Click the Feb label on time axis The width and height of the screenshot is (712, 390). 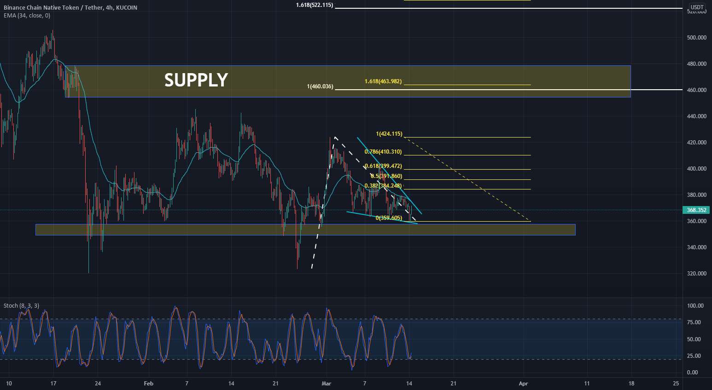point(148,383)
